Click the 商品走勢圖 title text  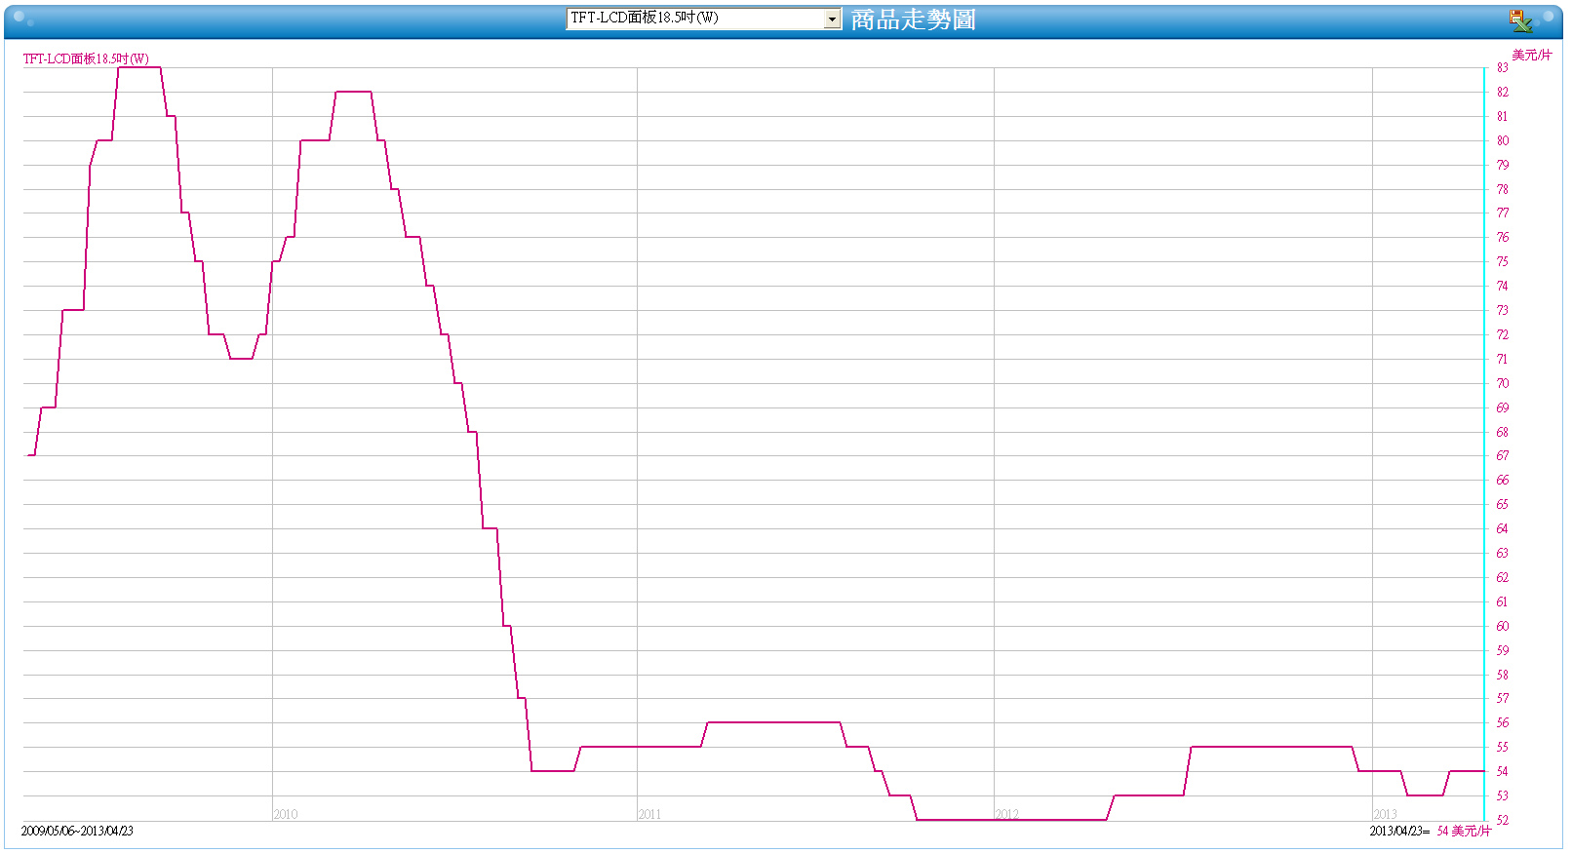[x=913, y=19]
